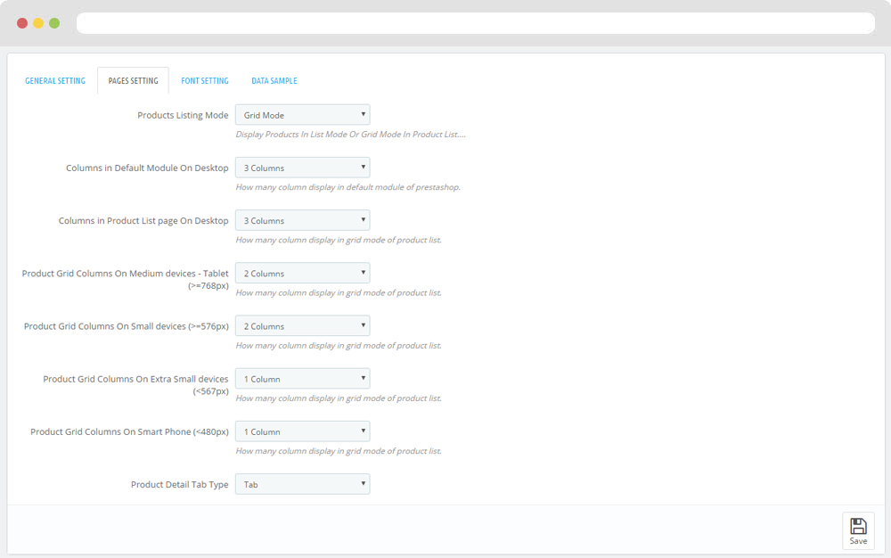Click the 'Product Detail Tab Type' label
This screenshot has width=891, height=558.
click(x=179, y=485)
